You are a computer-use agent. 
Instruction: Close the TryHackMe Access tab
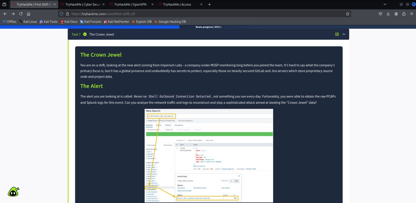point(201,5)
